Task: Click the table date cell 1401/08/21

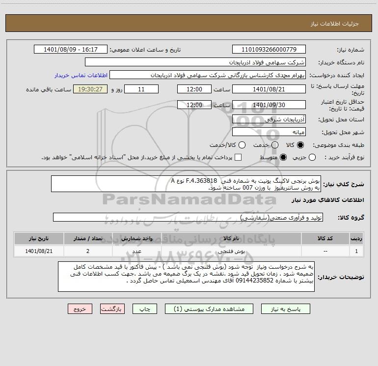Action: point(39,251)
